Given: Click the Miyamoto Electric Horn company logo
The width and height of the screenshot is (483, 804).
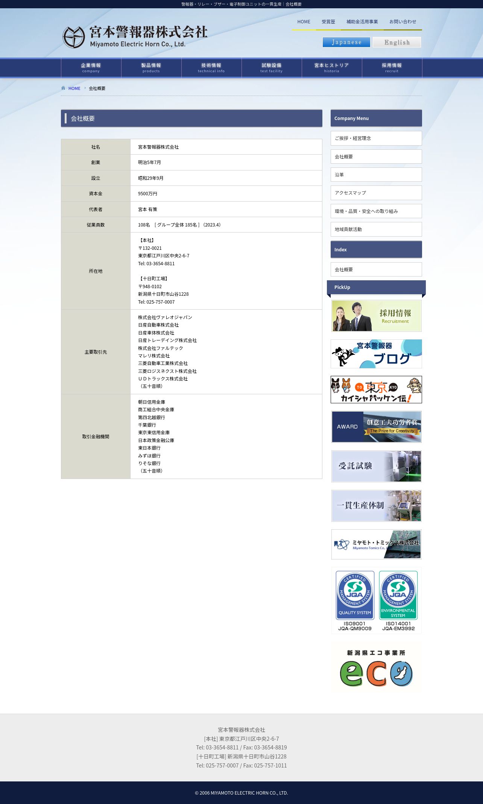Looking at the screenshot, I should pyautogui.click(x=135, y=36).
